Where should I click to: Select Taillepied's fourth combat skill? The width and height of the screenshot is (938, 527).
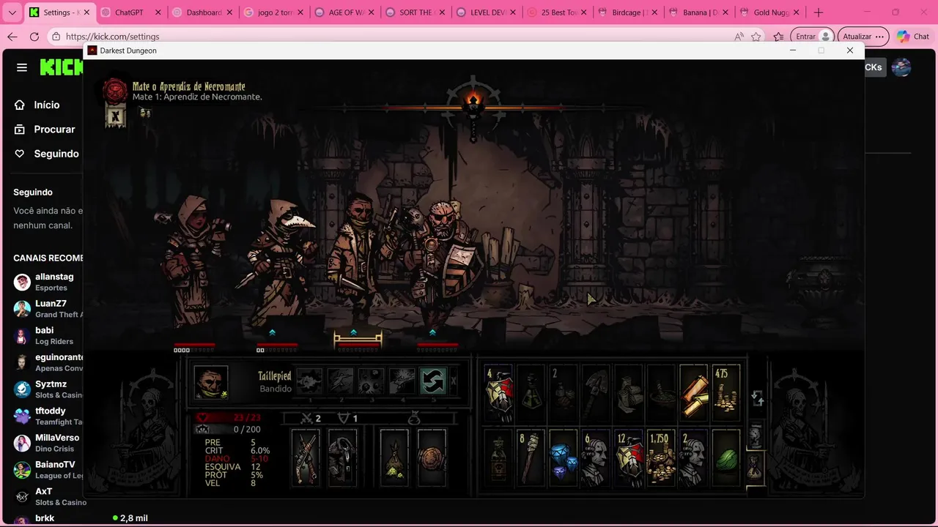tap(402, 381)
